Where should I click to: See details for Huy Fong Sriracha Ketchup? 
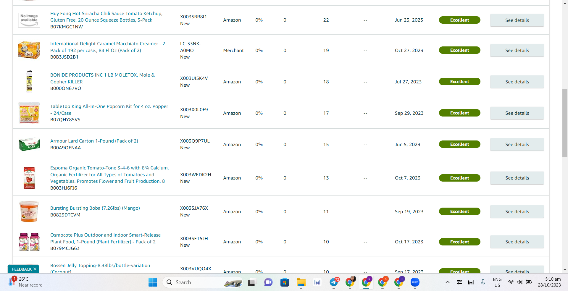[x=517, y=20]
